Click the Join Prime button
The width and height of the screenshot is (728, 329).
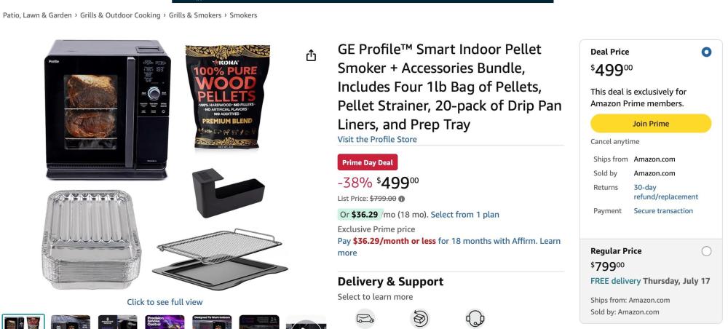[650, 124]
